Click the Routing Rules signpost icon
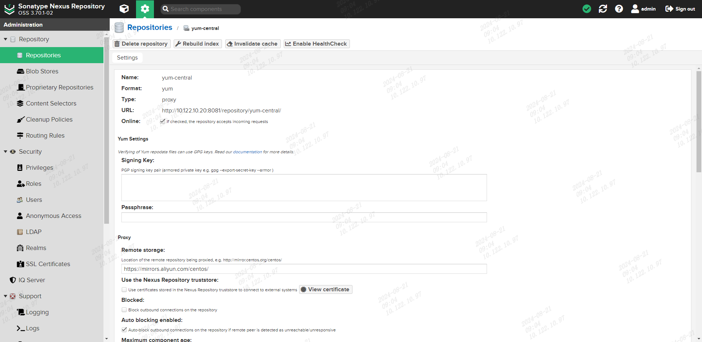Screen dimensions: 702x342 (x=20, y=135)
